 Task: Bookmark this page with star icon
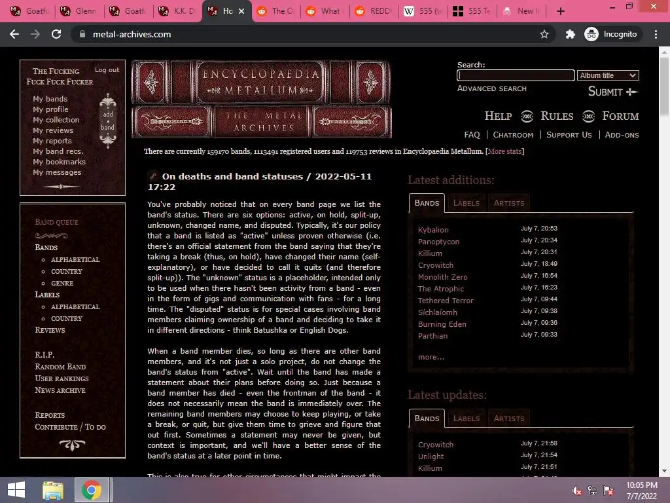click(544, 34)
